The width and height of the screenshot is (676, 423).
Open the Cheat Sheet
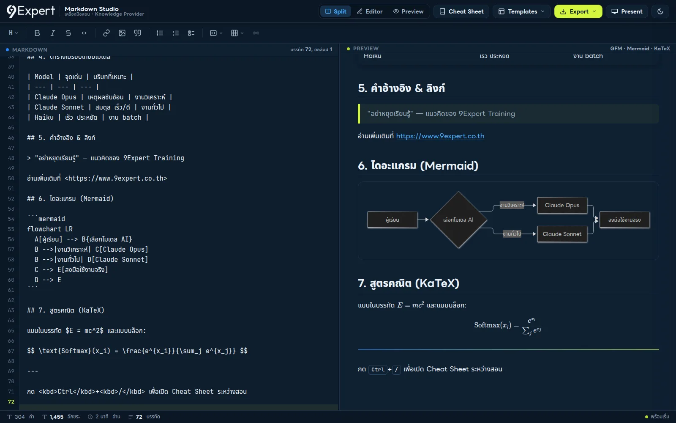[x=461, y=11]
